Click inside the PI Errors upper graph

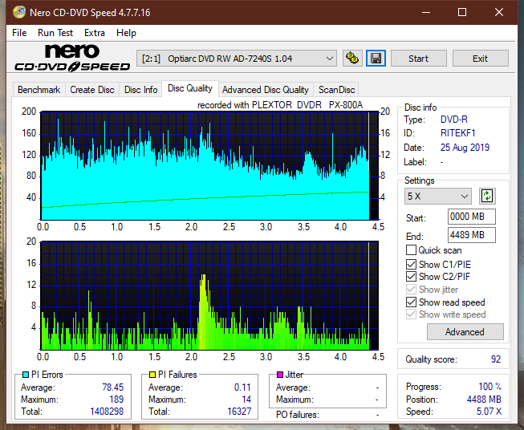pyautogui.click(x=209, y=166)
